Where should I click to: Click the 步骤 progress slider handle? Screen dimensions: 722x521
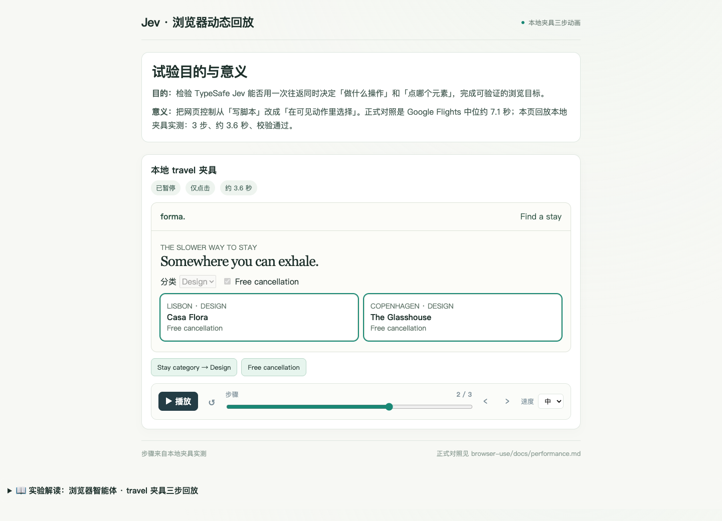389,407
